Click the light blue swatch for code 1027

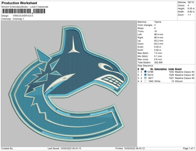click(x=145, y=78)
